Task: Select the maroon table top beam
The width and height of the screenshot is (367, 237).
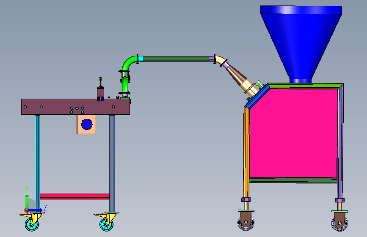Action: point(75,107)
